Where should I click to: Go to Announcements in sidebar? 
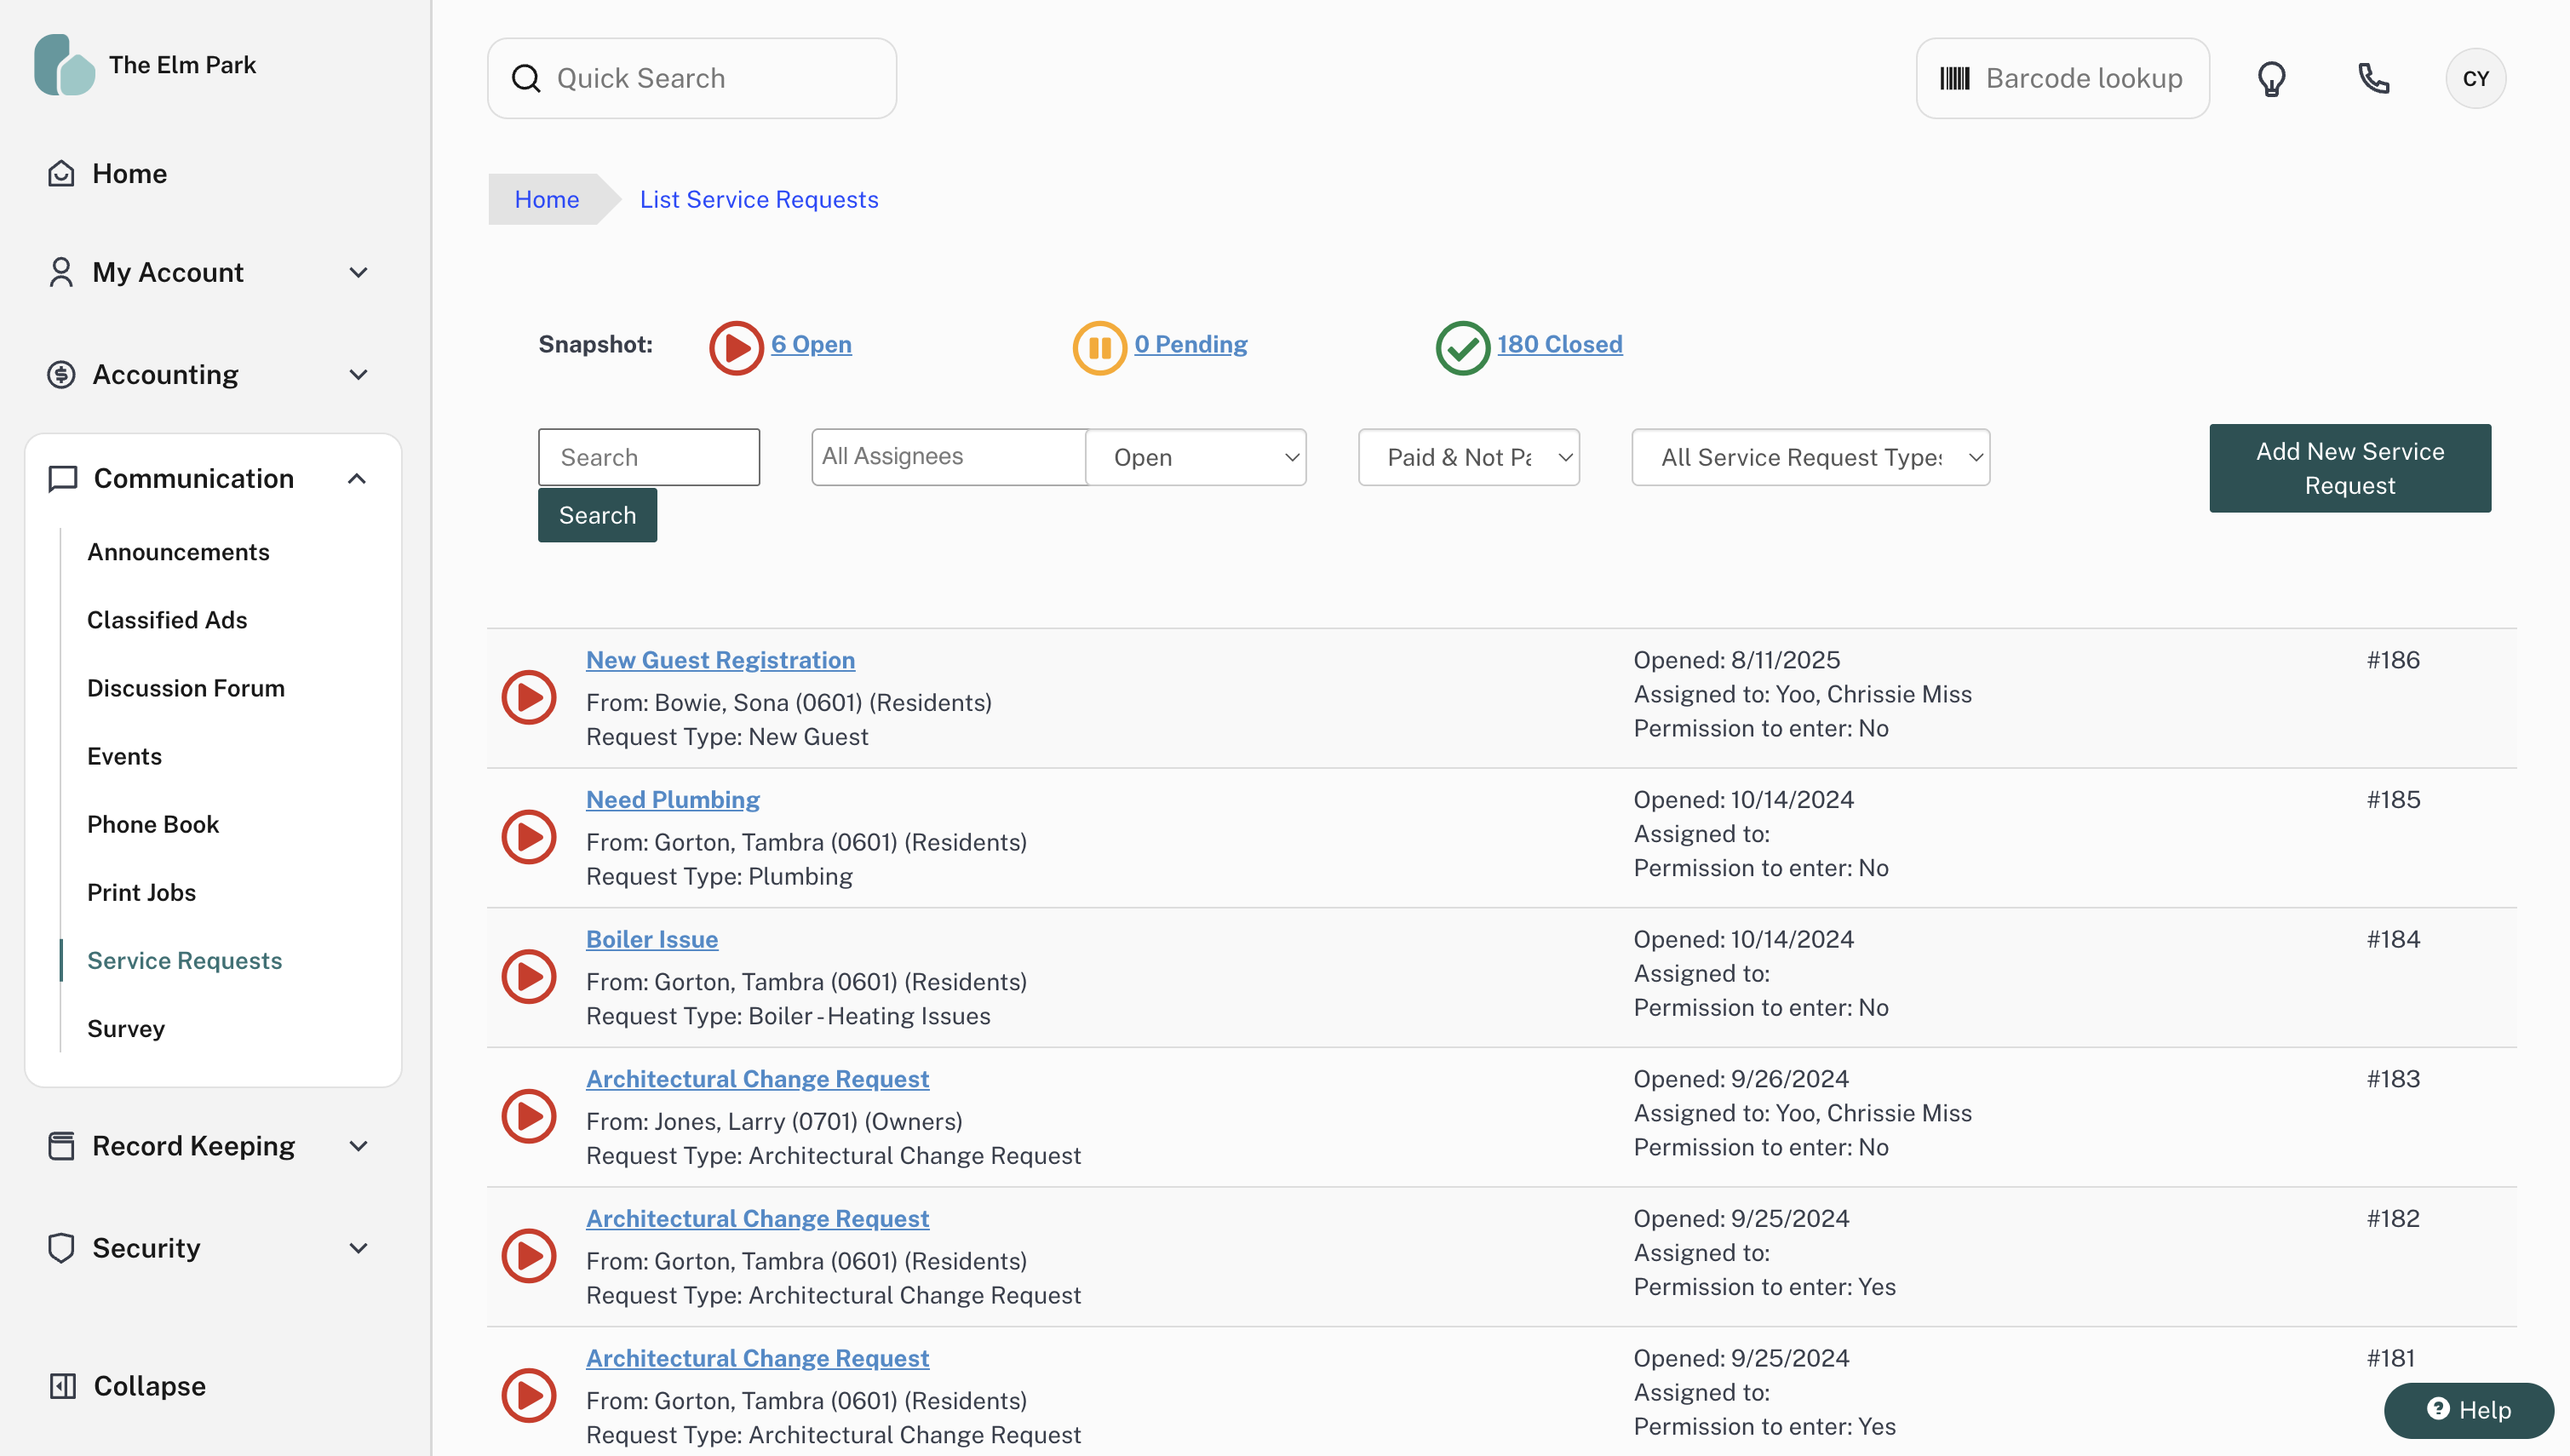click(x=178, y=552)
